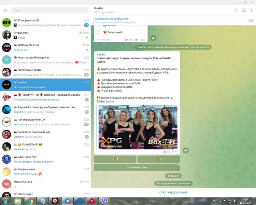Image resolution: width=256 pixels, height=205 pixels.
Task: Open File Explorer from the taskbar
Action: click(x=18, y=201)
